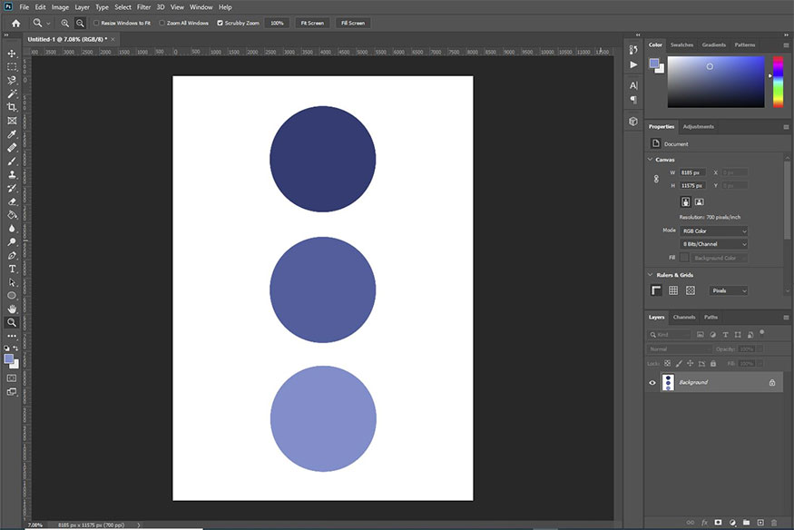Open the zoom tool preset picker arrow
Screen dimensions: 794x530
[49, 24]
